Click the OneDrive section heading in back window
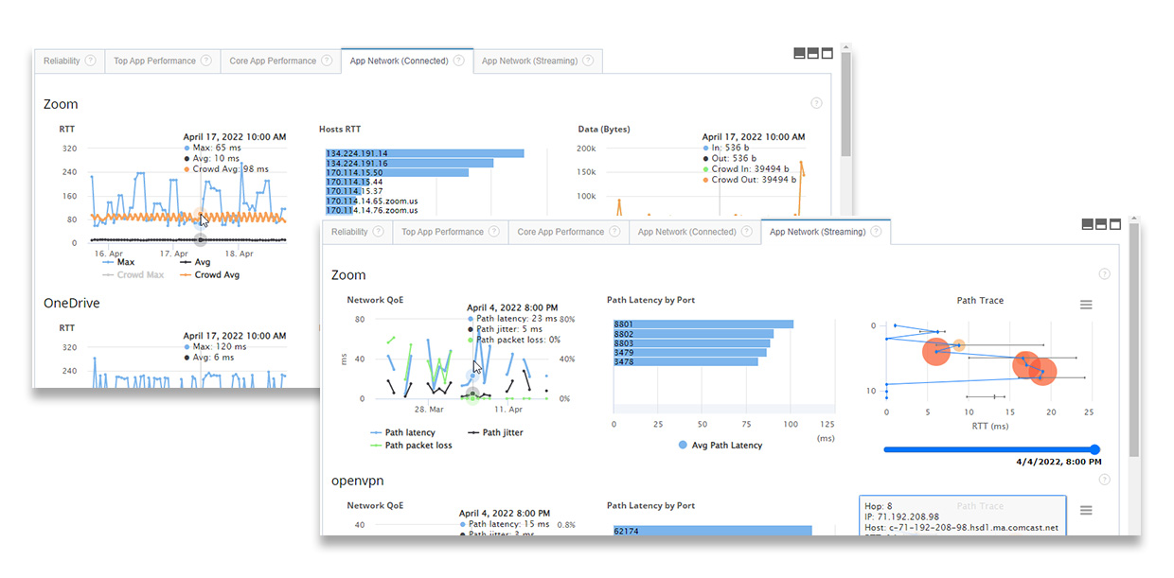This screenshot has width=1174, height=578. tap(72, 304)
